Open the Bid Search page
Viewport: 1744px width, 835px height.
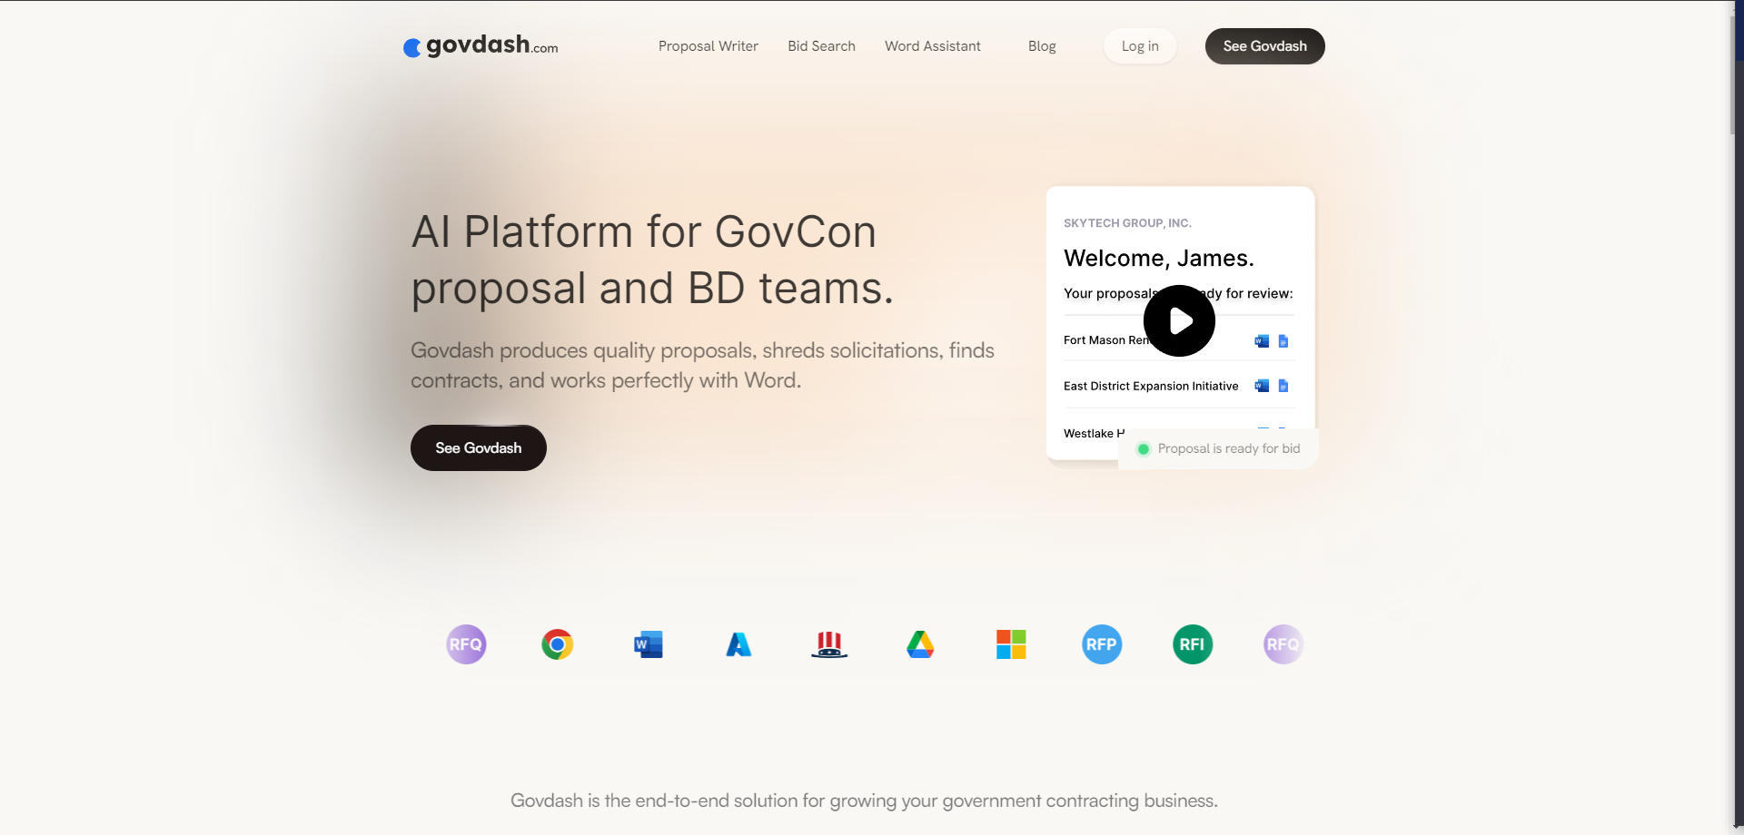tap(821, 46)
